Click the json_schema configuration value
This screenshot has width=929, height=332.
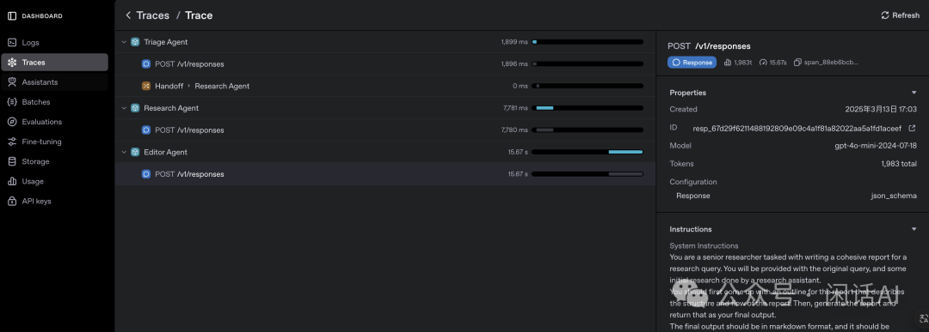894,196
